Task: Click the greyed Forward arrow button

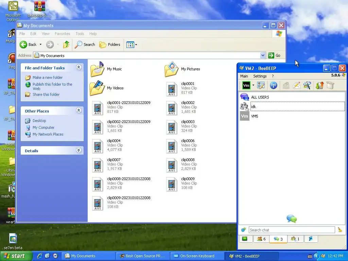Action: pyautogui.click(x=50, y=45)
